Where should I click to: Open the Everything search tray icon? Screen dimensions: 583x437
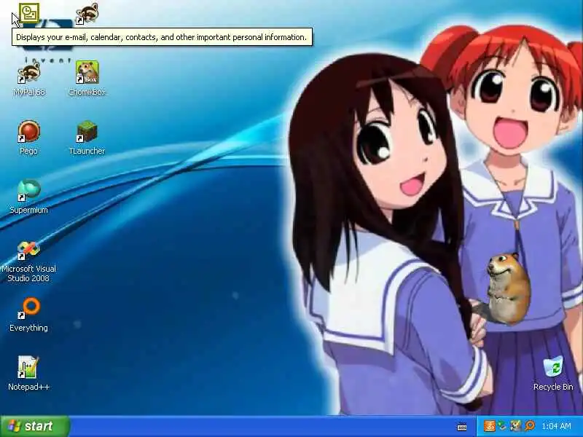(530, 426)
